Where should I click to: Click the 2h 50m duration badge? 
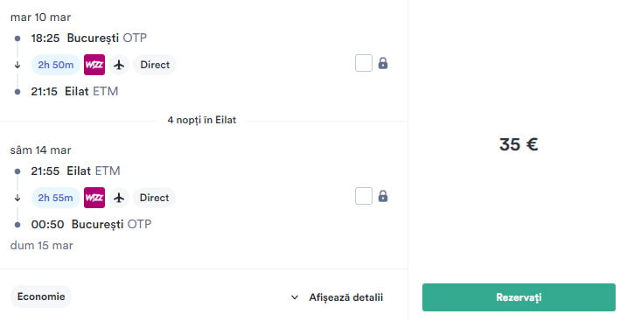(56, 65)
